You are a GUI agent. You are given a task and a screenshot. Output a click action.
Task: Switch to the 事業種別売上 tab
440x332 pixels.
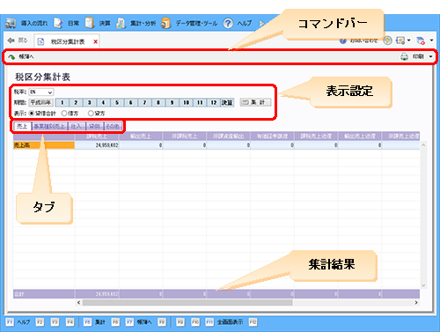(49, 126)
